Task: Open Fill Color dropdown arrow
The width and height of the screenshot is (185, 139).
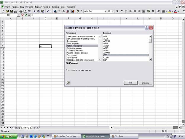Action: click(x=172, y=11)
